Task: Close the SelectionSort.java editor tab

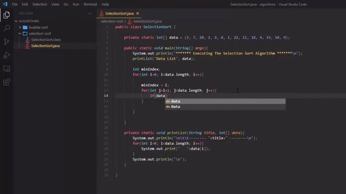Action: [x=137, y=13]
